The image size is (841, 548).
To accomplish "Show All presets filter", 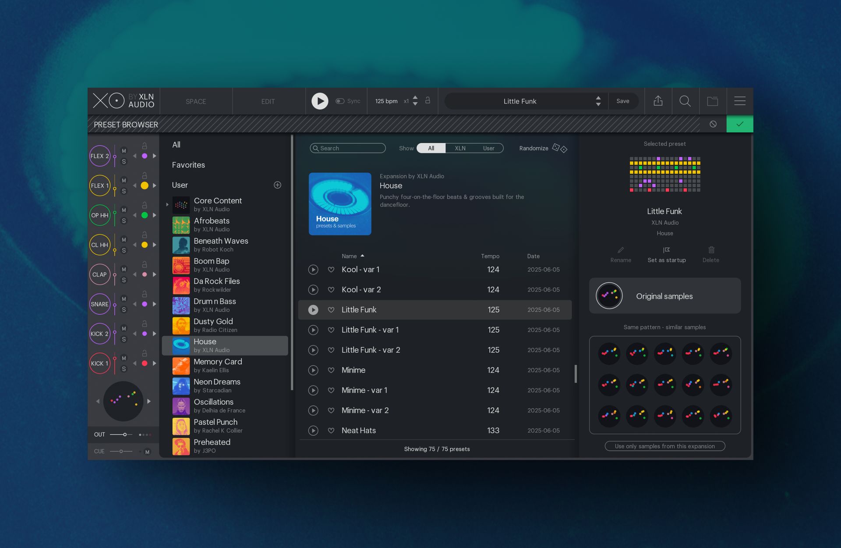I will (x=431, y=148).
